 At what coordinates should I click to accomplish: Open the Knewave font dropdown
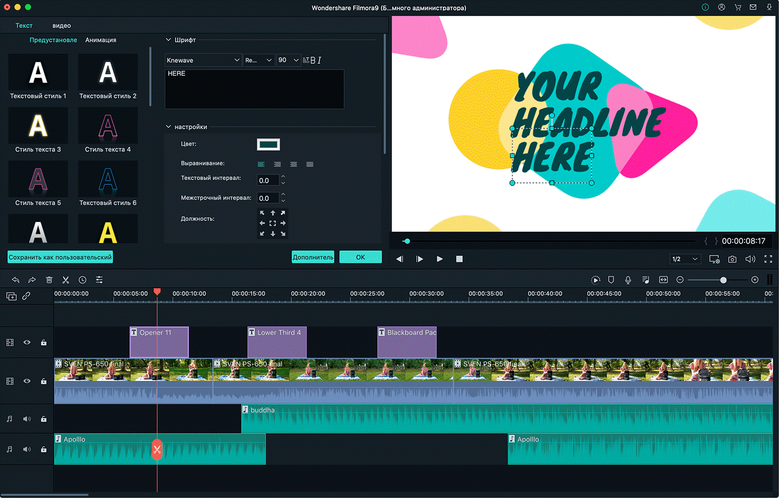203,60
